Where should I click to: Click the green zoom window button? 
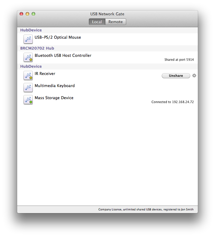pos(33,14)
